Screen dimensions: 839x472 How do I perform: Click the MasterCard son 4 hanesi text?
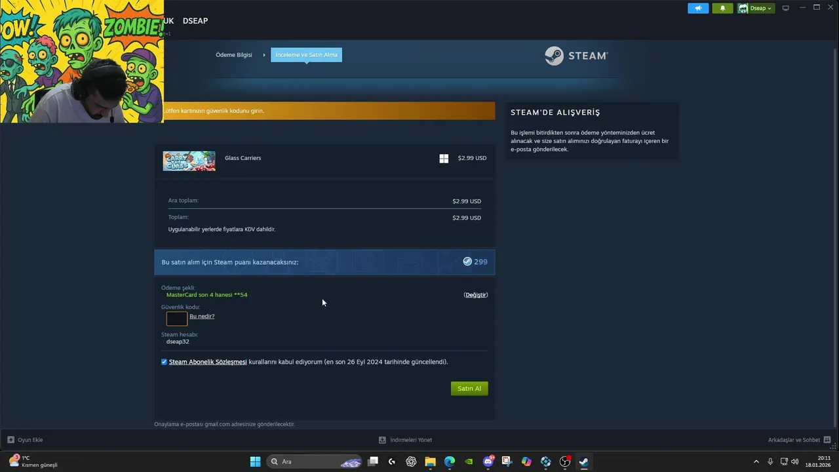pyautogui.click(x=206, y=295)
